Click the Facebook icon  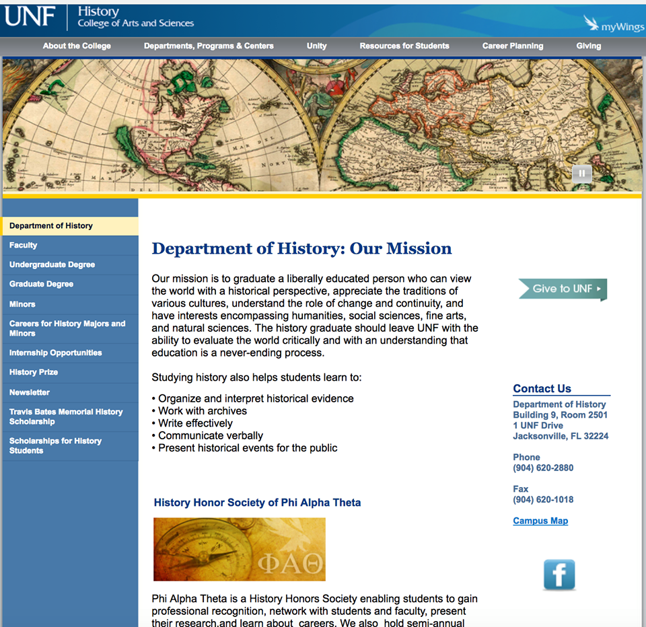(559, 575)
